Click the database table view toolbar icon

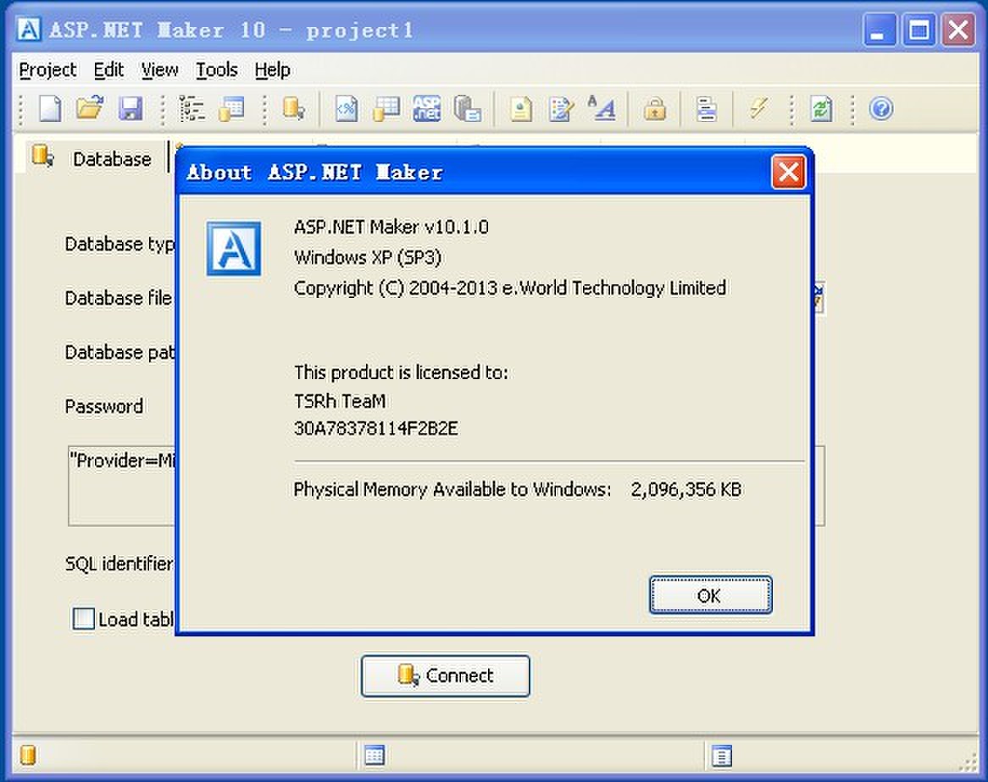tap(231, 108)
